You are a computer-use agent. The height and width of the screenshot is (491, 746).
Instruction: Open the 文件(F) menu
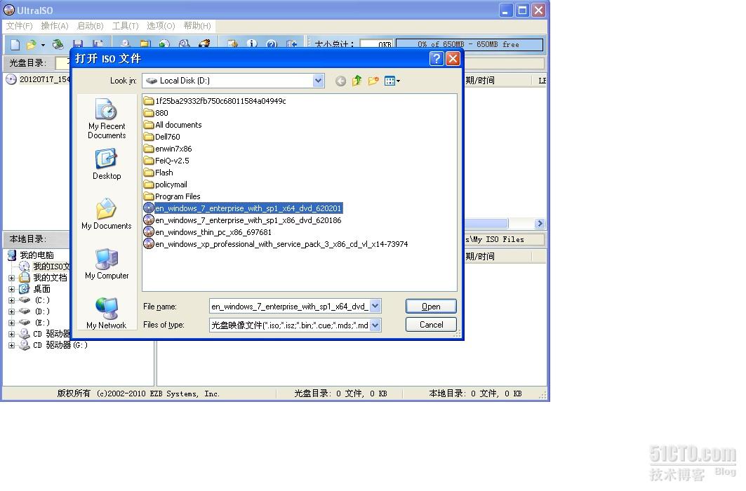point(20,26)
